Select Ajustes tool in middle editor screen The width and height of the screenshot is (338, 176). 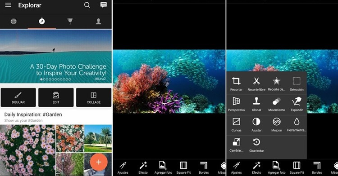point(123,168)
